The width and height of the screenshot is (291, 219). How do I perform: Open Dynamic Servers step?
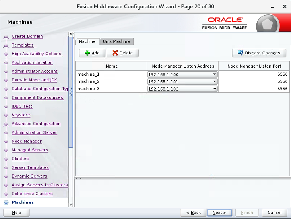coord(29,176)
